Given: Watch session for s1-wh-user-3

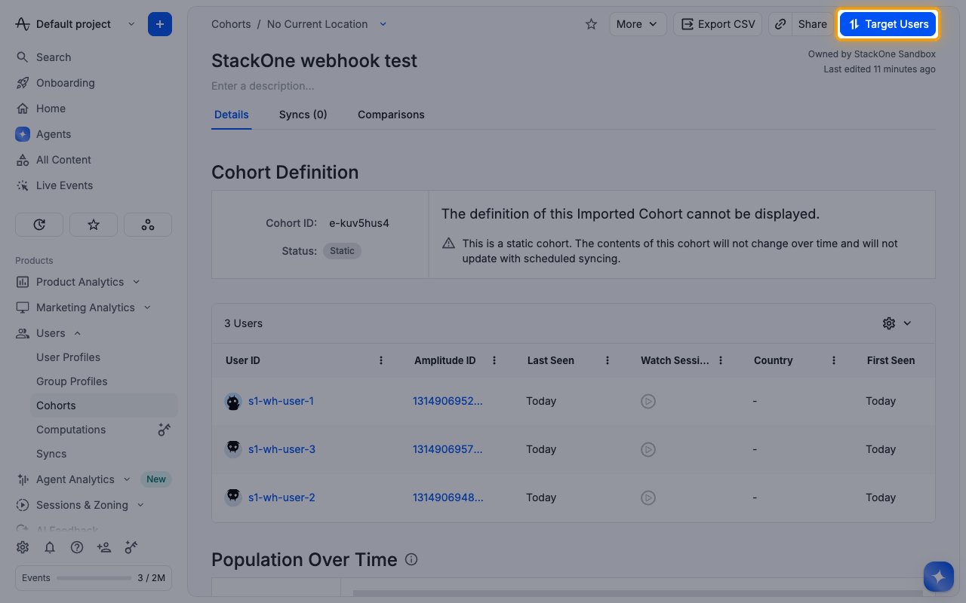Looking at the screenshot, I should click(x=648, y=449).
